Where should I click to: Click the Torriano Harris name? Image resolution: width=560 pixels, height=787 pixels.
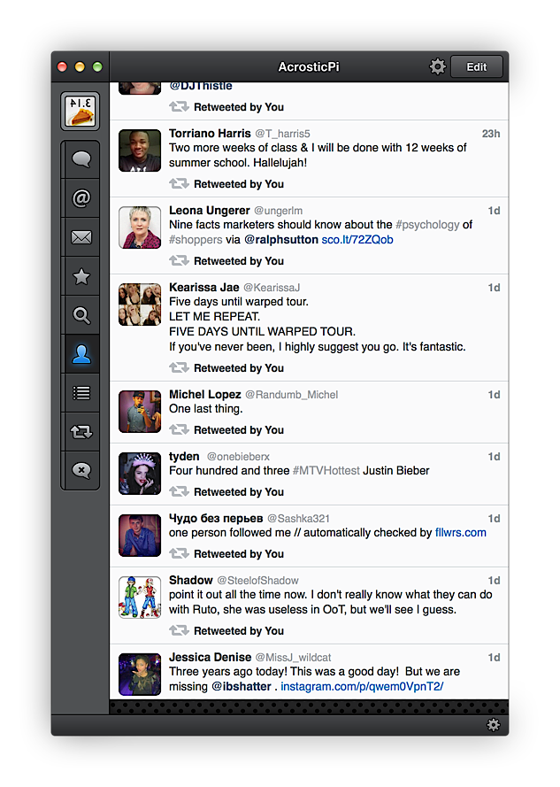[210, 133]
